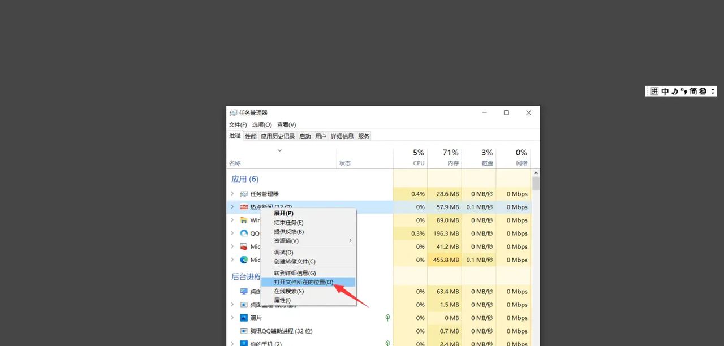This screenshot has width=724, height=346.
Task: Select 结束任务(E) in the context menu
Action: click(288, 223)
